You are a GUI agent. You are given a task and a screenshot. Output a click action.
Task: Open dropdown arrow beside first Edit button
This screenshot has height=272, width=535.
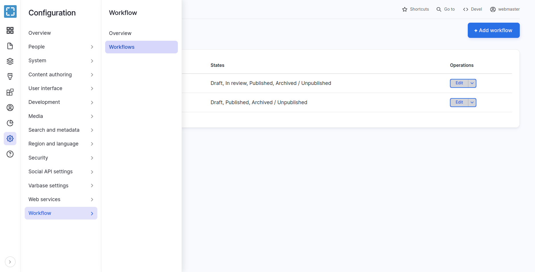[x=472, y=83]
